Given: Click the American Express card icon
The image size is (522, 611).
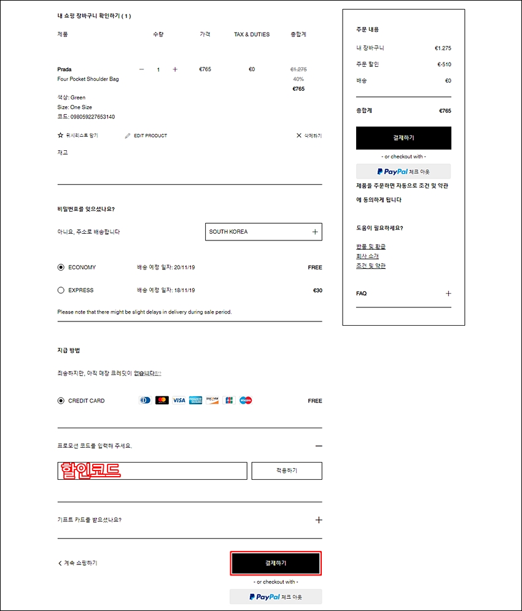Looking at the screenshot, I should 195,400.
